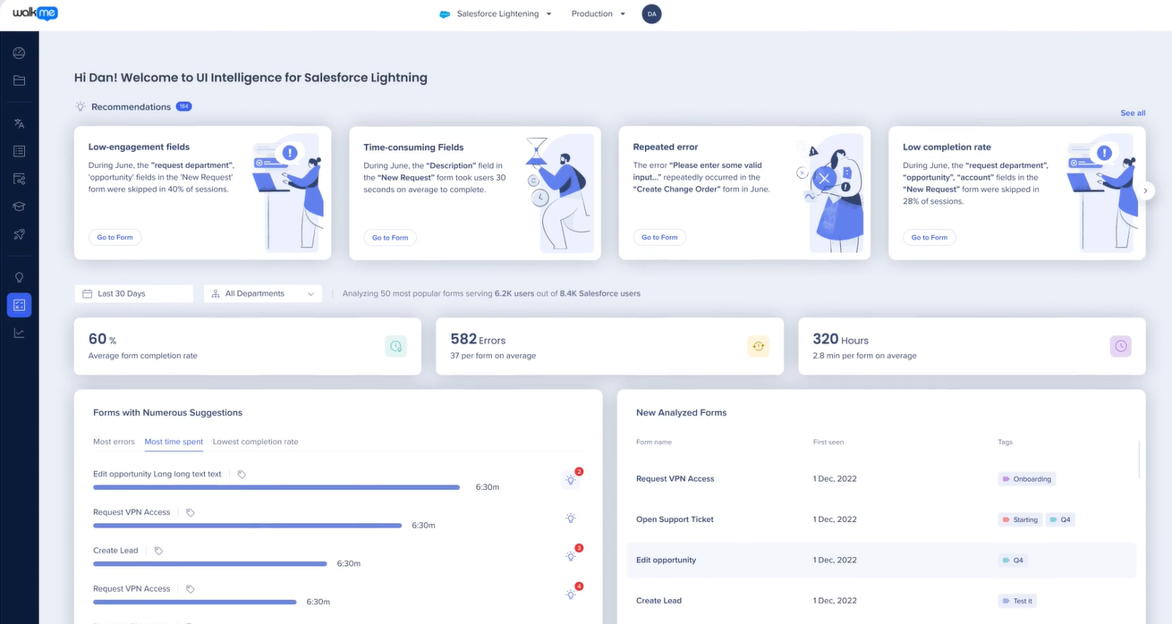Click the green clock icon on completion card
This screenshot has width=1172, height=624.
click(x=395, y=346)
